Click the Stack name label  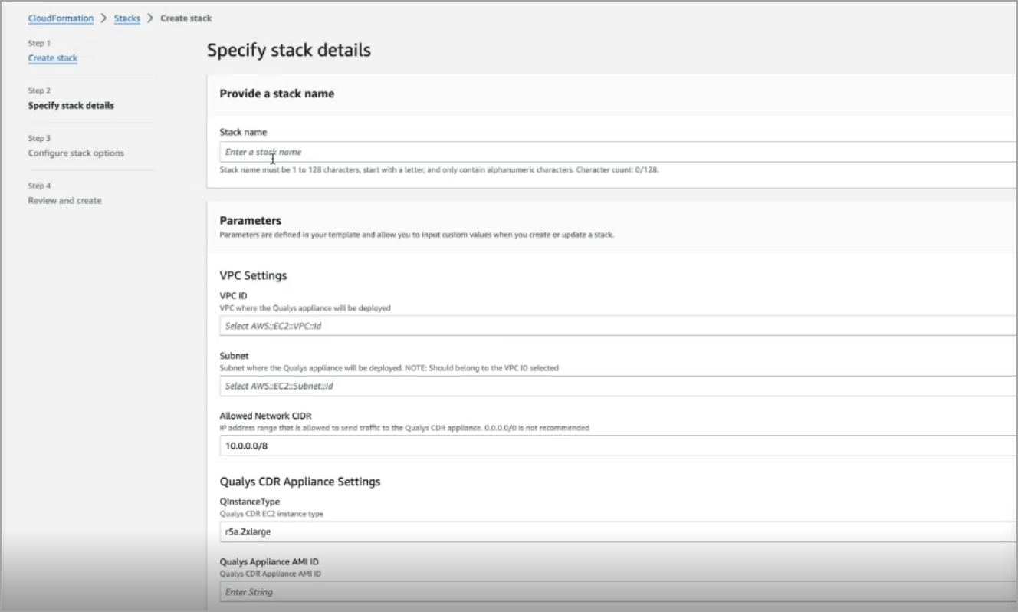pyautogui.click(x=243, y=132)
